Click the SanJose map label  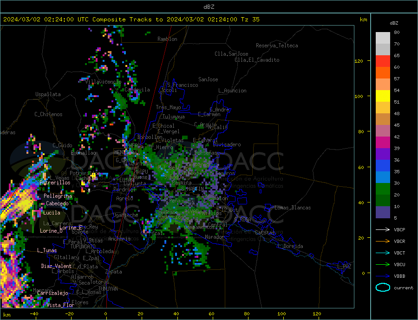208,79
